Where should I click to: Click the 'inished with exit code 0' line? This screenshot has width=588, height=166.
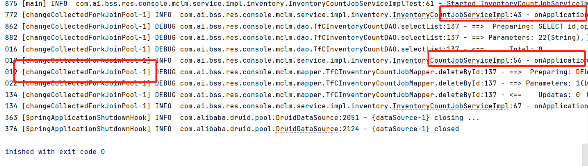click(55, 151)
